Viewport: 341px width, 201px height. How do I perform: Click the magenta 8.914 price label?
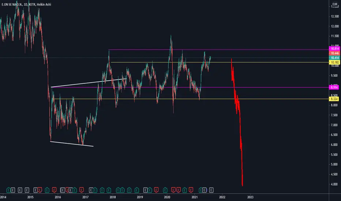[334, 87]
